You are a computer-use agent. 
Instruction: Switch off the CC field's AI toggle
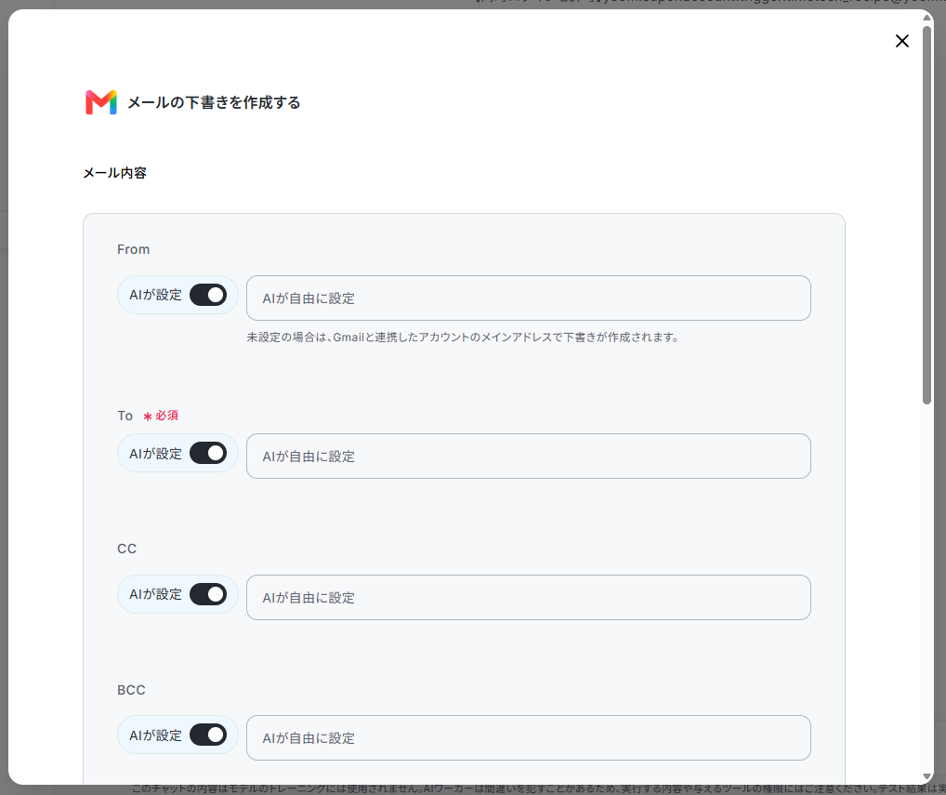point(208,594)
